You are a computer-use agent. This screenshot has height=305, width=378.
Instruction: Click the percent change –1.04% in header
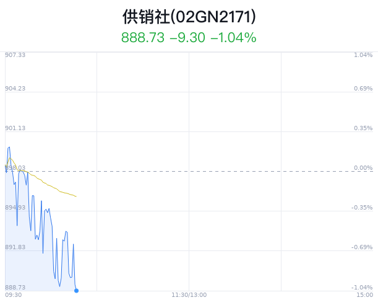click(233, 38)
